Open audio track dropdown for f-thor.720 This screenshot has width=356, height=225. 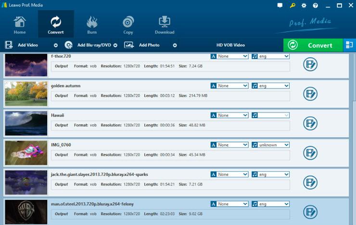click(270, 56)
